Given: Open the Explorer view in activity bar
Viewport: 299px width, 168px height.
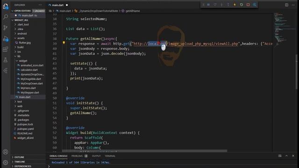Looking at the screenshot, I should 5,6.
